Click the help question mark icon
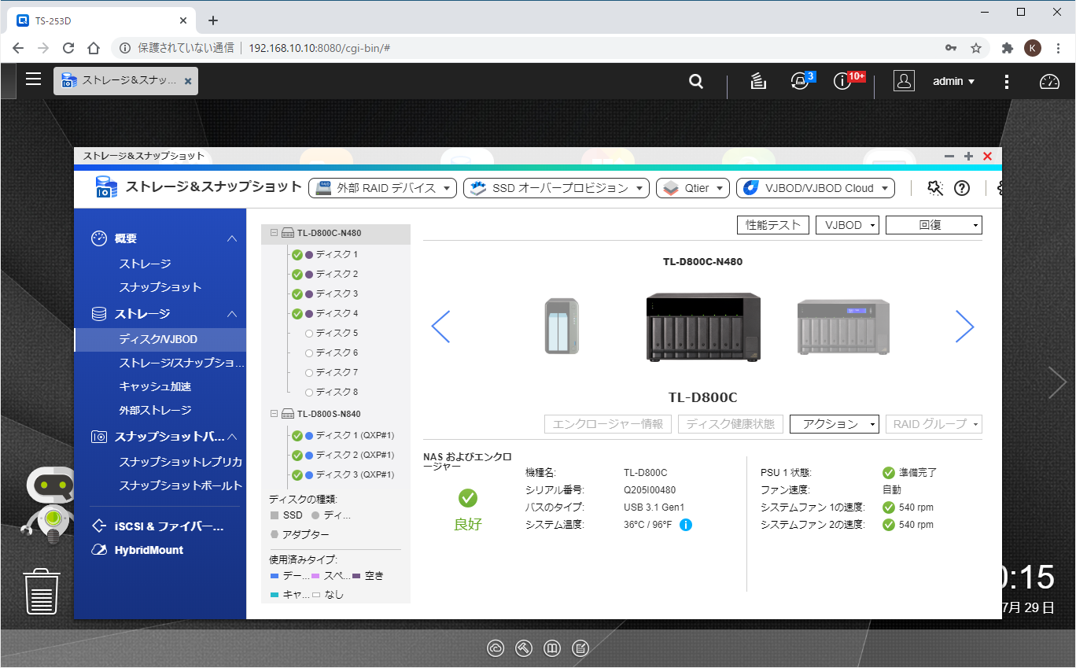The image size is (1076, 668). pos(961,187)
